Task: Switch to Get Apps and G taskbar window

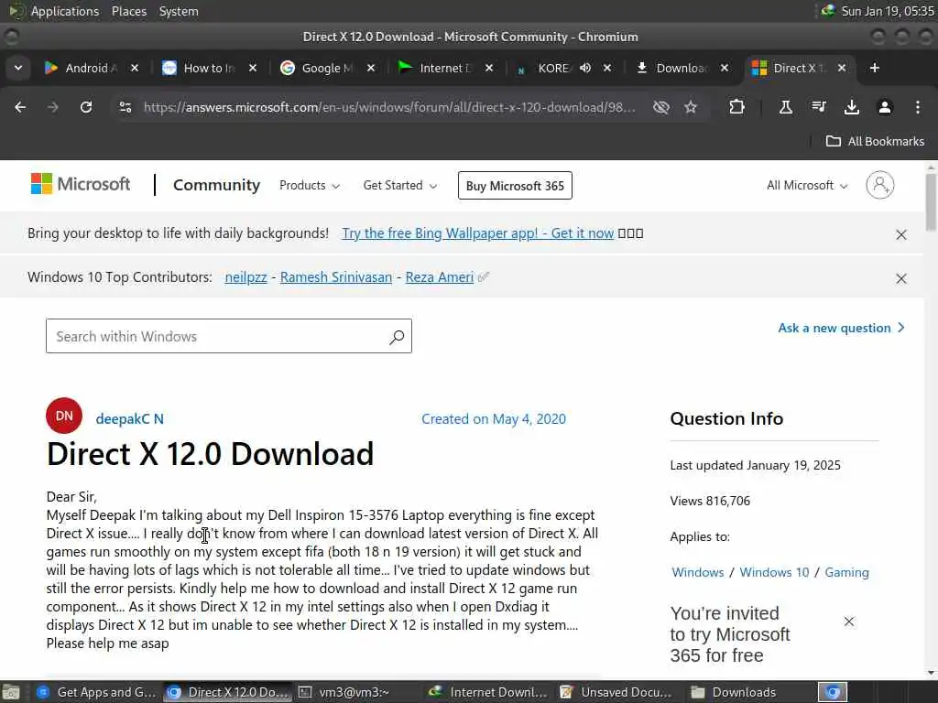Action: [x=96, y=692]
